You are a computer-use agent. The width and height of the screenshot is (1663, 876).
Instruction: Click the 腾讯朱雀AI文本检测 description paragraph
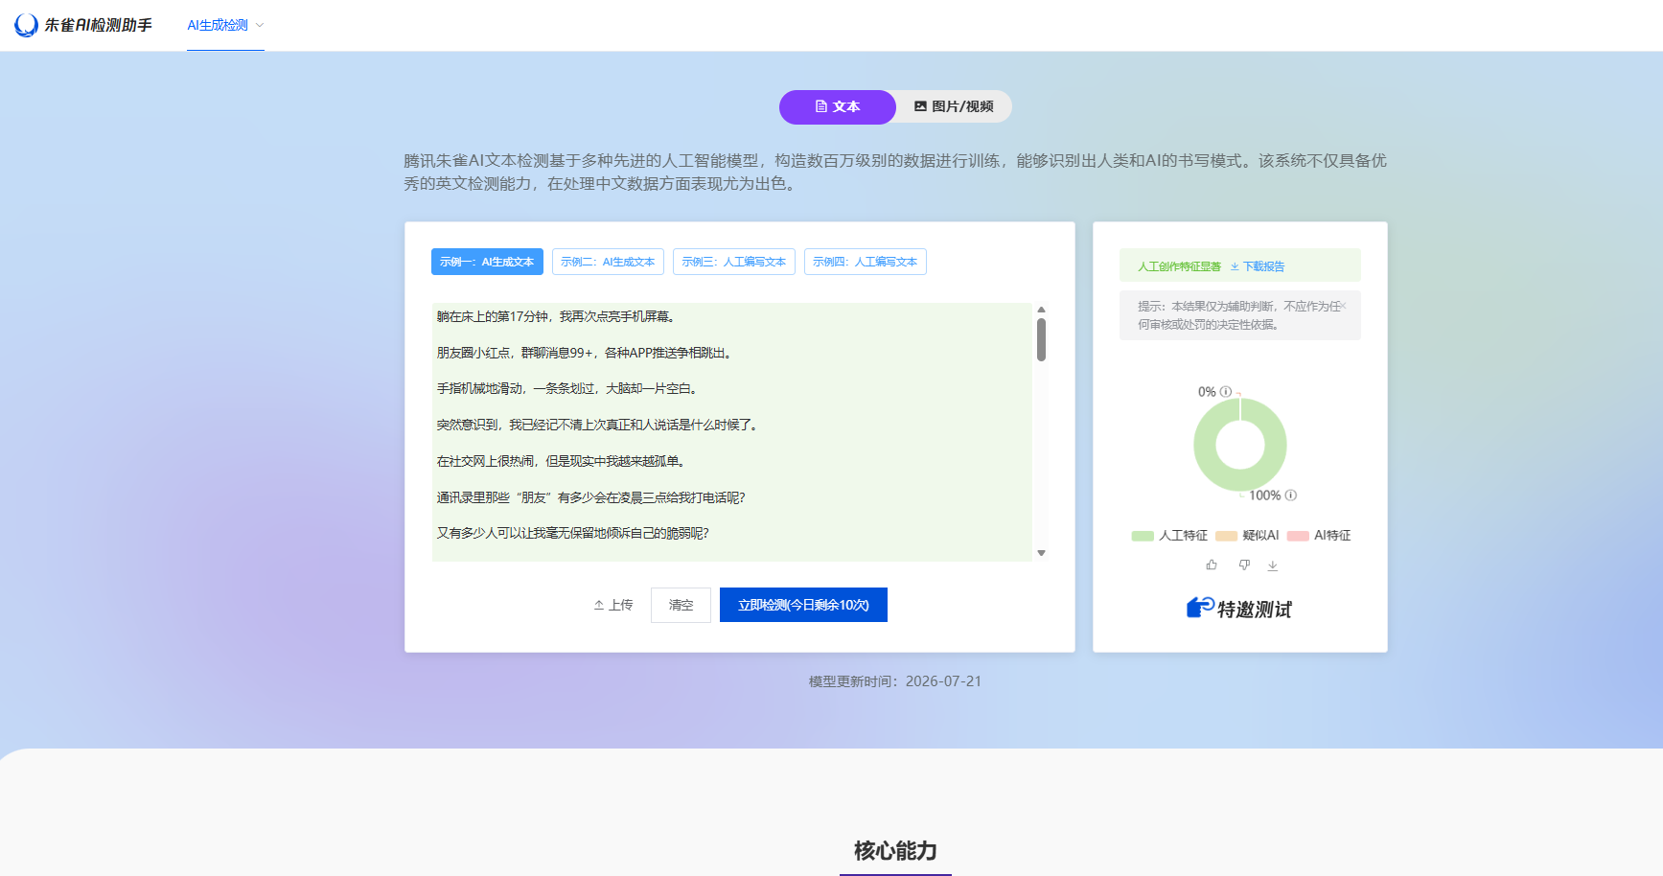[895, 173]
